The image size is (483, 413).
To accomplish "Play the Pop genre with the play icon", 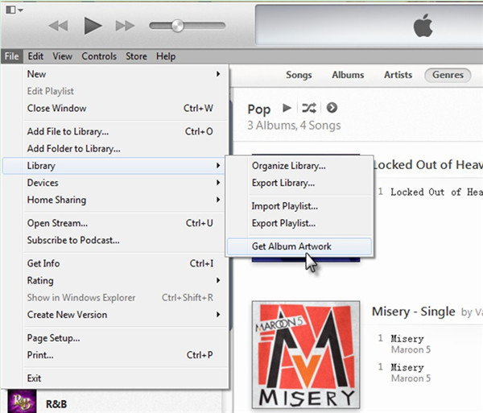I will pyautogui.click(x=287, y=108).
